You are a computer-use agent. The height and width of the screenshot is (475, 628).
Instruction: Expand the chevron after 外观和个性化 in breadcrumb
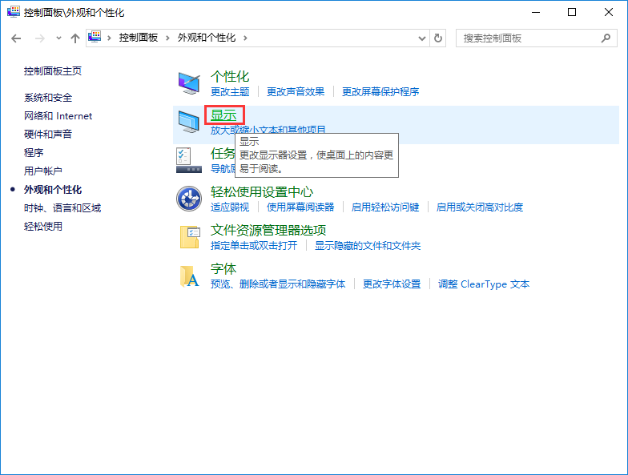pyautogui.click(x=245, y=38)
